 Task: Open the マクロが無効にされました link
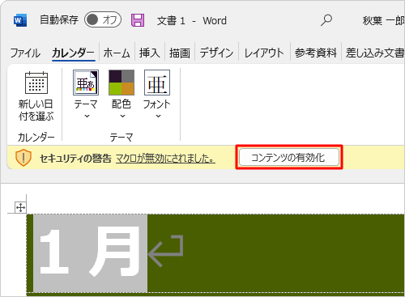tap(165, 158)
